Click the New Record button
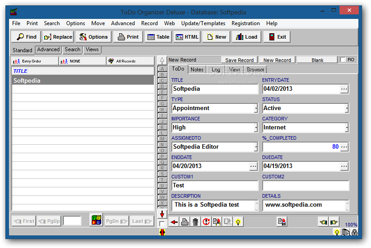The height and width of the screenshot is (248, 371). pyautogui.click(x=277, y=60)
